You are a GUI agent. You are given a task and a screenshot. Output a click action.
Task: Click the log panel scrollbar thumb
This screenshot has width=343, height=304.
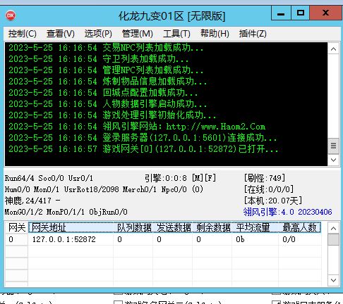[333, 146]
